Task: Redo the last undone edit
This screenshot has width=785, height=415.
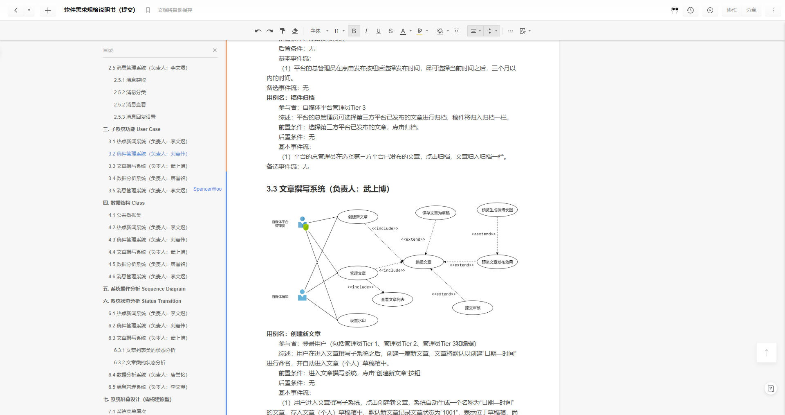Action: tap(270, 31)
